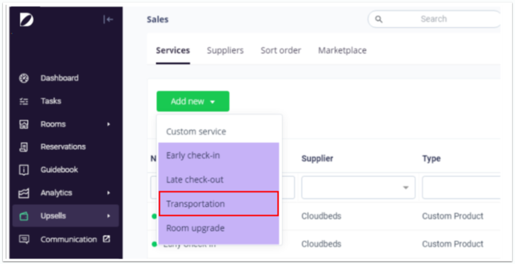Click the logo icon at top left
515x264 pixels.
coord(27,20)
